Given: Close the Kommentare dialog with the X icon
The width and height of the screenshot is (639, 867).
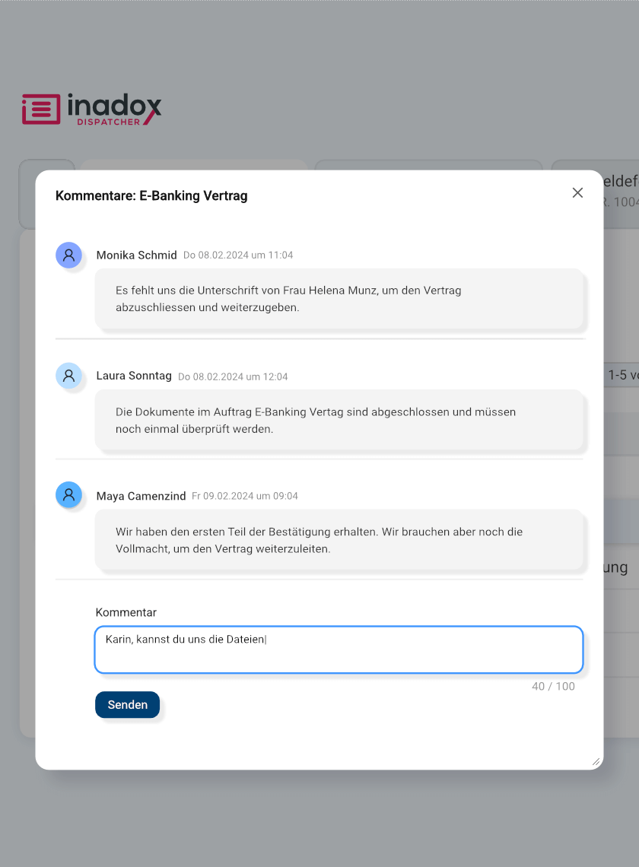Looking at the screenshot, I should pyautogui.click(x=577, y=192).
